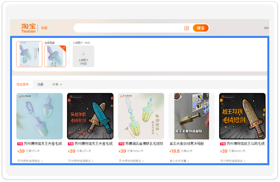The width and height of the screenshot is (280, 182).
Task: Open the camera image search icon
Action: pyautogui.click(x=187, y=28)
